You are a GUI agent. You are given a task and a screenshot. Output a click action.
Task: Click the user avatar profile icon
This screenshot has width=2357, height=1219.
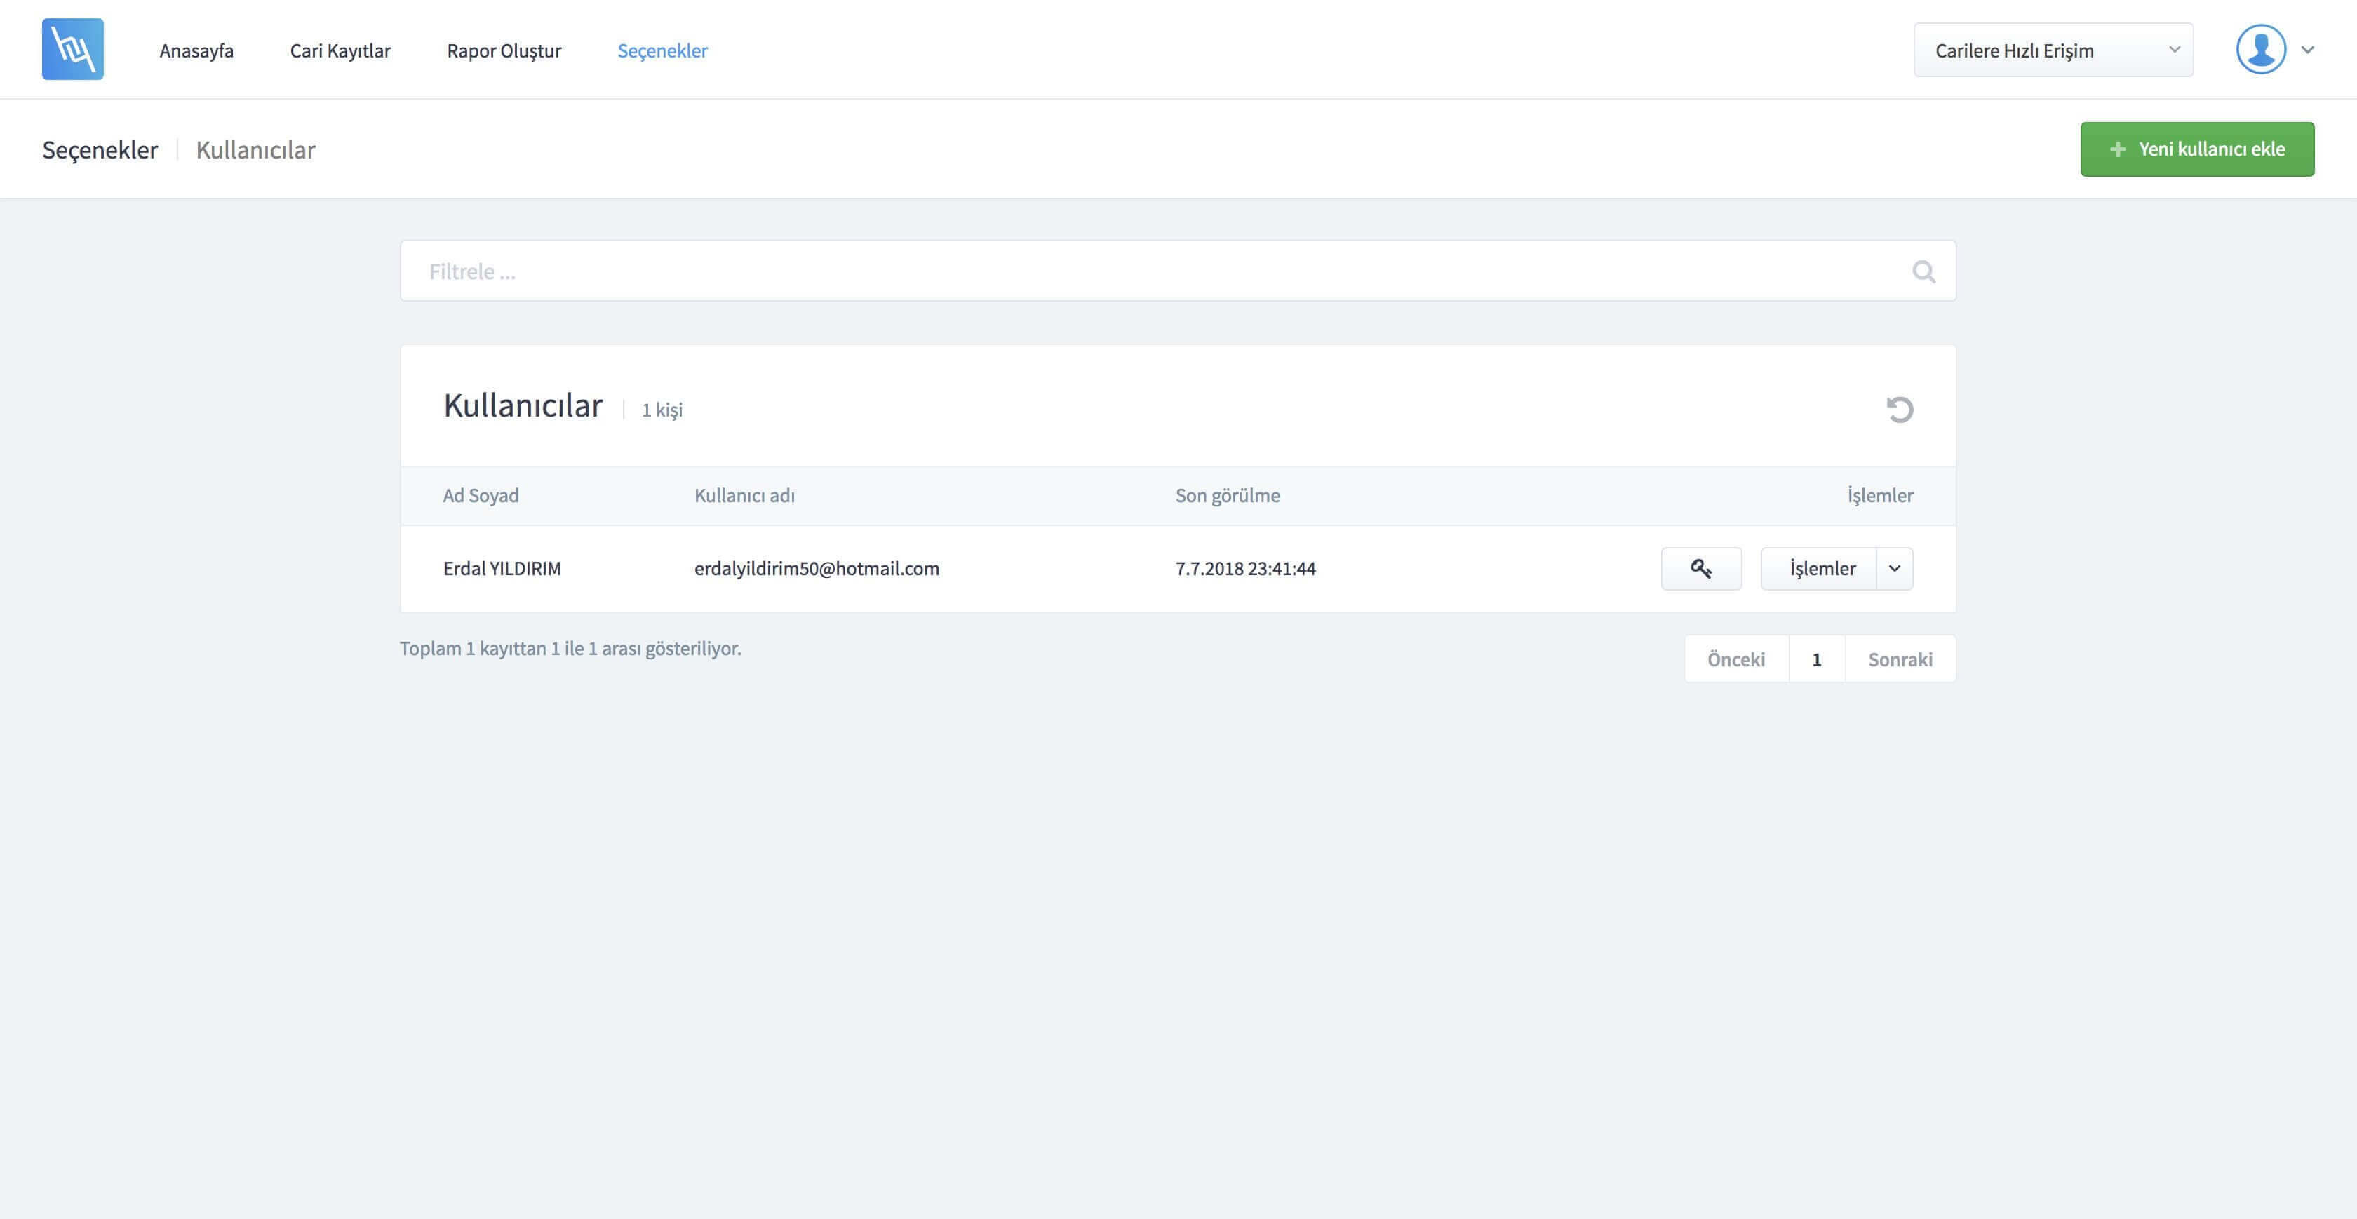[2260, 49]
